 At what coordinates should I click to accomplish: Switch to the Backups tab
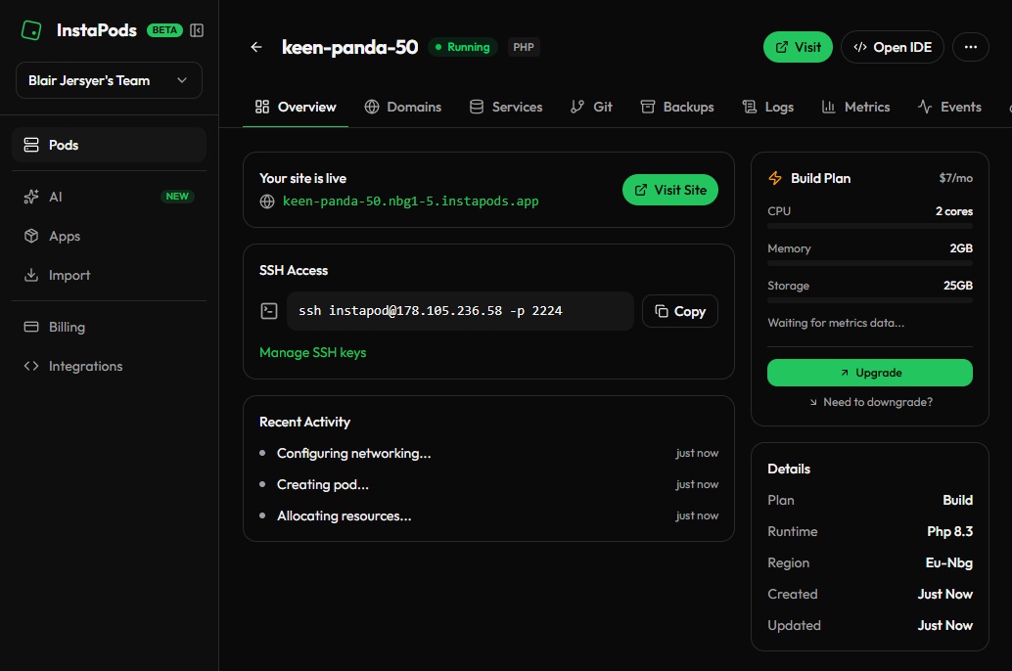click(x=677, y=107)
